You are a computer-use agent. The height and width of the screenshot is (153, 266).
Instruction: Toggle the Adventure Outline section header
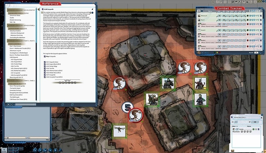(x=18, y=29)
